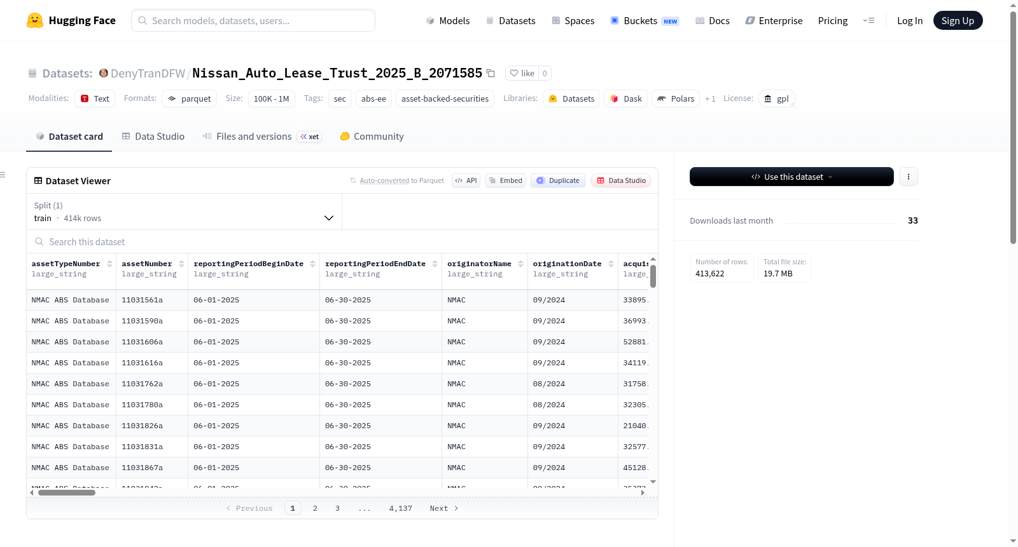
Task: Go to page 3 of results
Action: click(x=337, y=508)
